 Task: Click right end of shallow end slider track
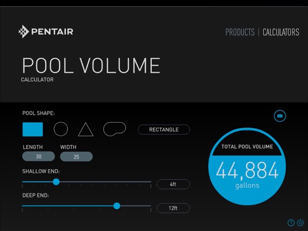[x=151, y=182]
